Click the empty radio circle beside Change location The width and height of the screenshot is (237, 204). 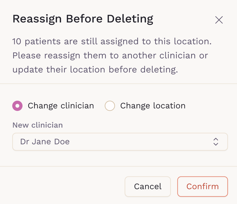click(110, 106)
